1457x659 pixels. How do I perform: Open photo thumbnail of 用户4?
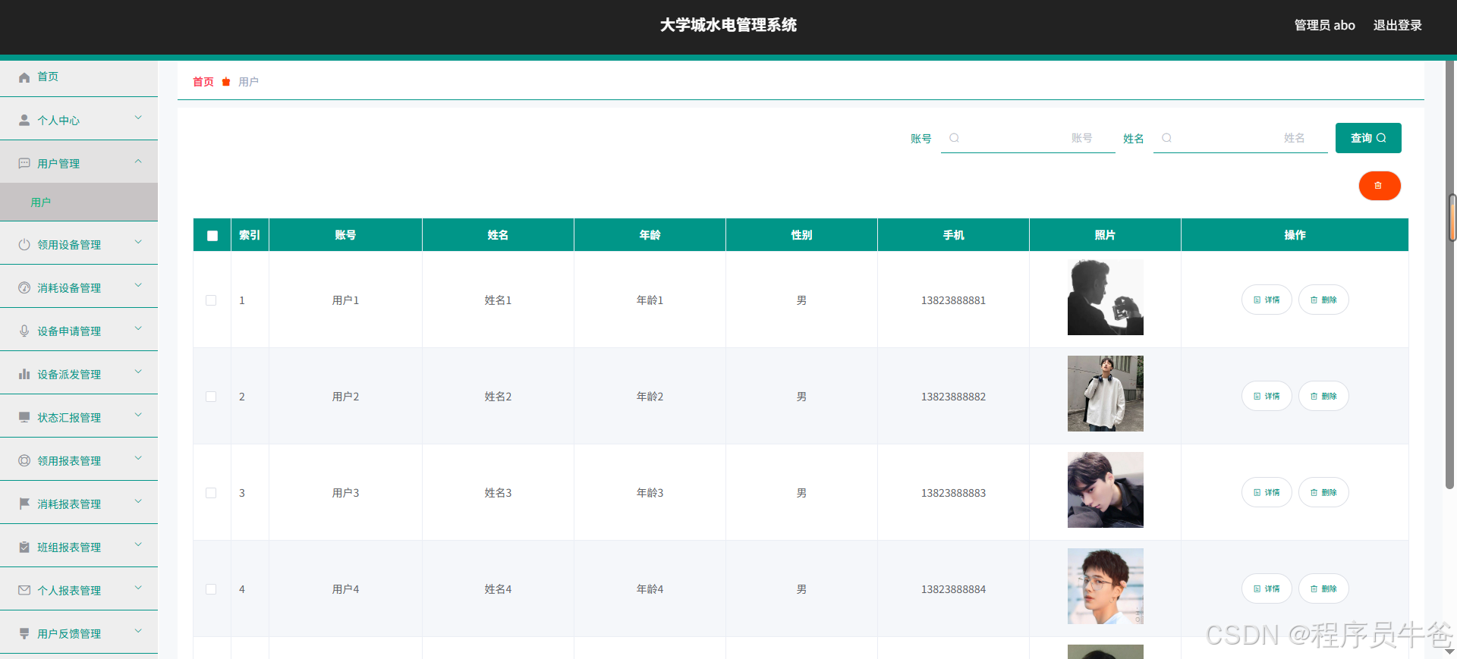click(1106, 586)
